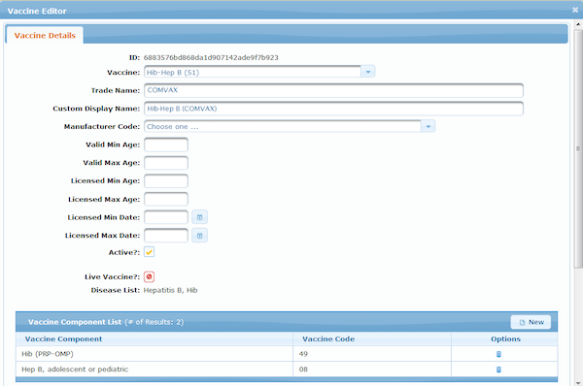Delete Hep B adolescent or pediatric component

498,370
